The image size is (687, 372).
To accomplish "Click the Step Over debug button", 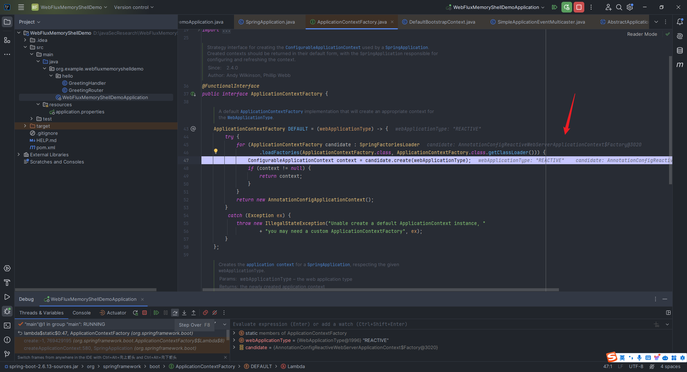I will pyautogui.click(x=175, y=313).
